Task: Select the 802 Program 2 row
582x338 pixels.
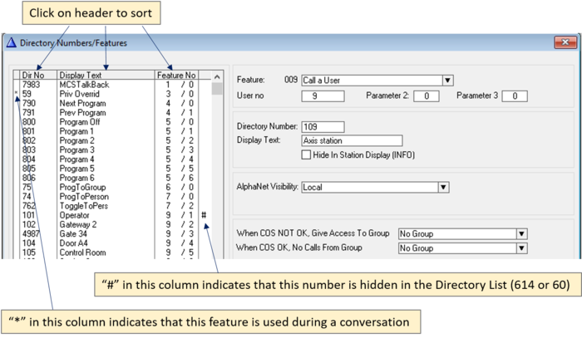Action: 111,140
